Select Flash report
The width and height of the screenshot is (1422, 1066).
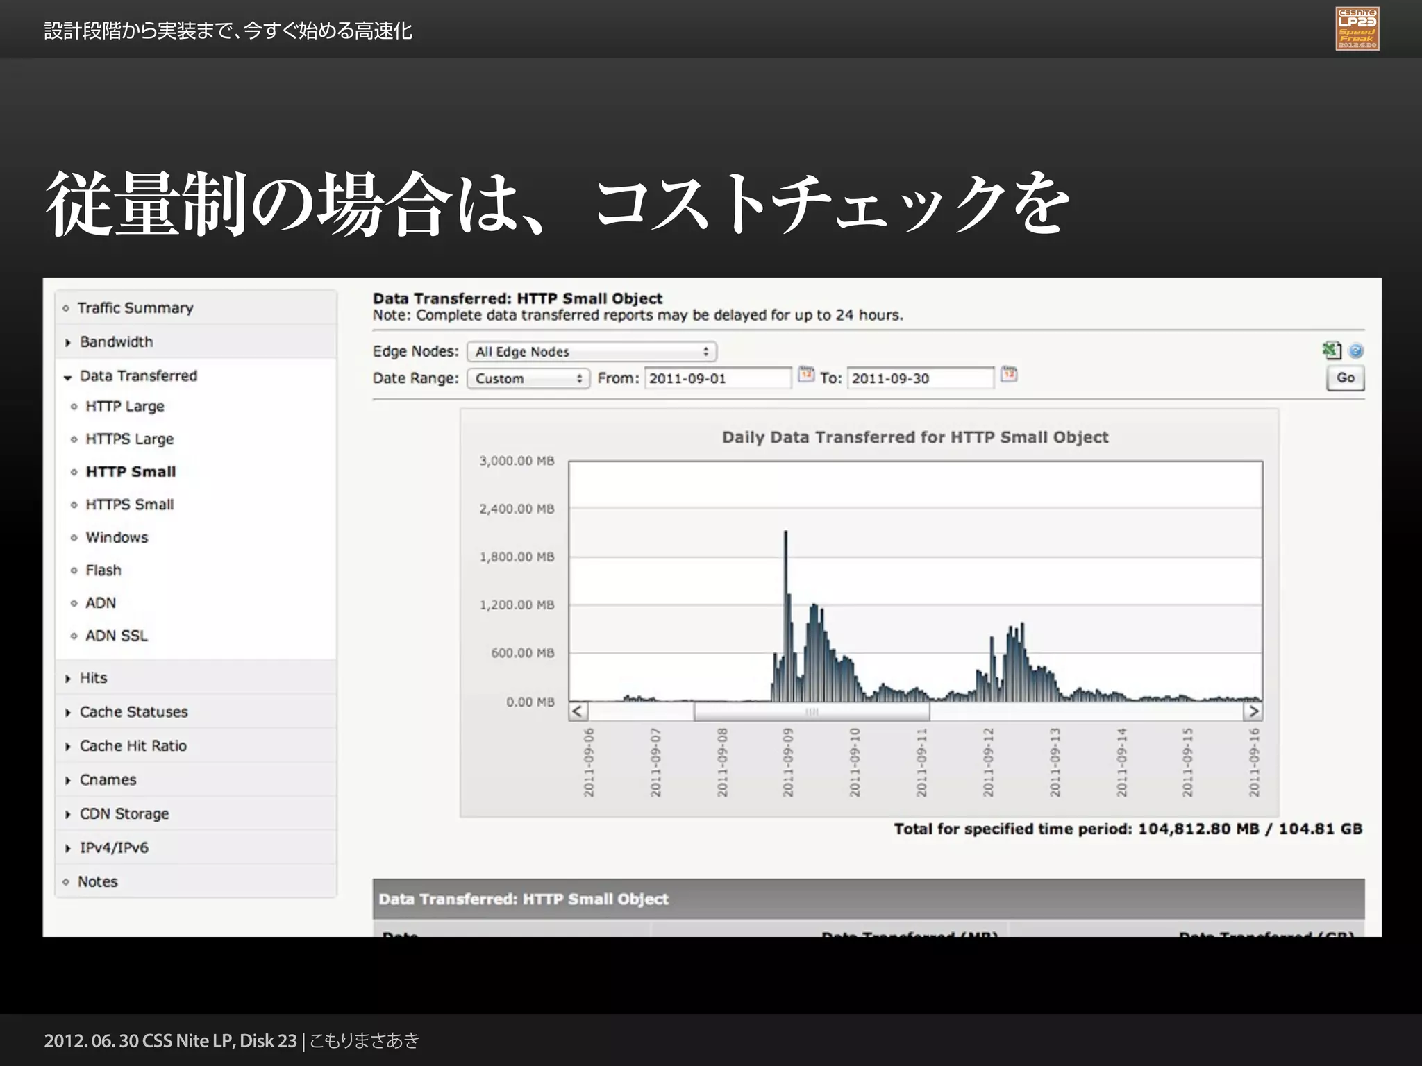[x=103, y=570]
